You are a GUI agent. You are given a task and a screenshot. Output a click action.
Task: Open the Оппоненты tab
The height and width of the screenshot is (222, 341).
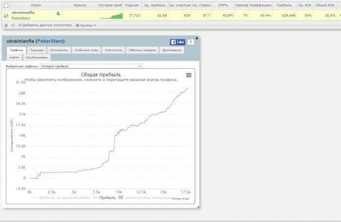click(59, 50)
